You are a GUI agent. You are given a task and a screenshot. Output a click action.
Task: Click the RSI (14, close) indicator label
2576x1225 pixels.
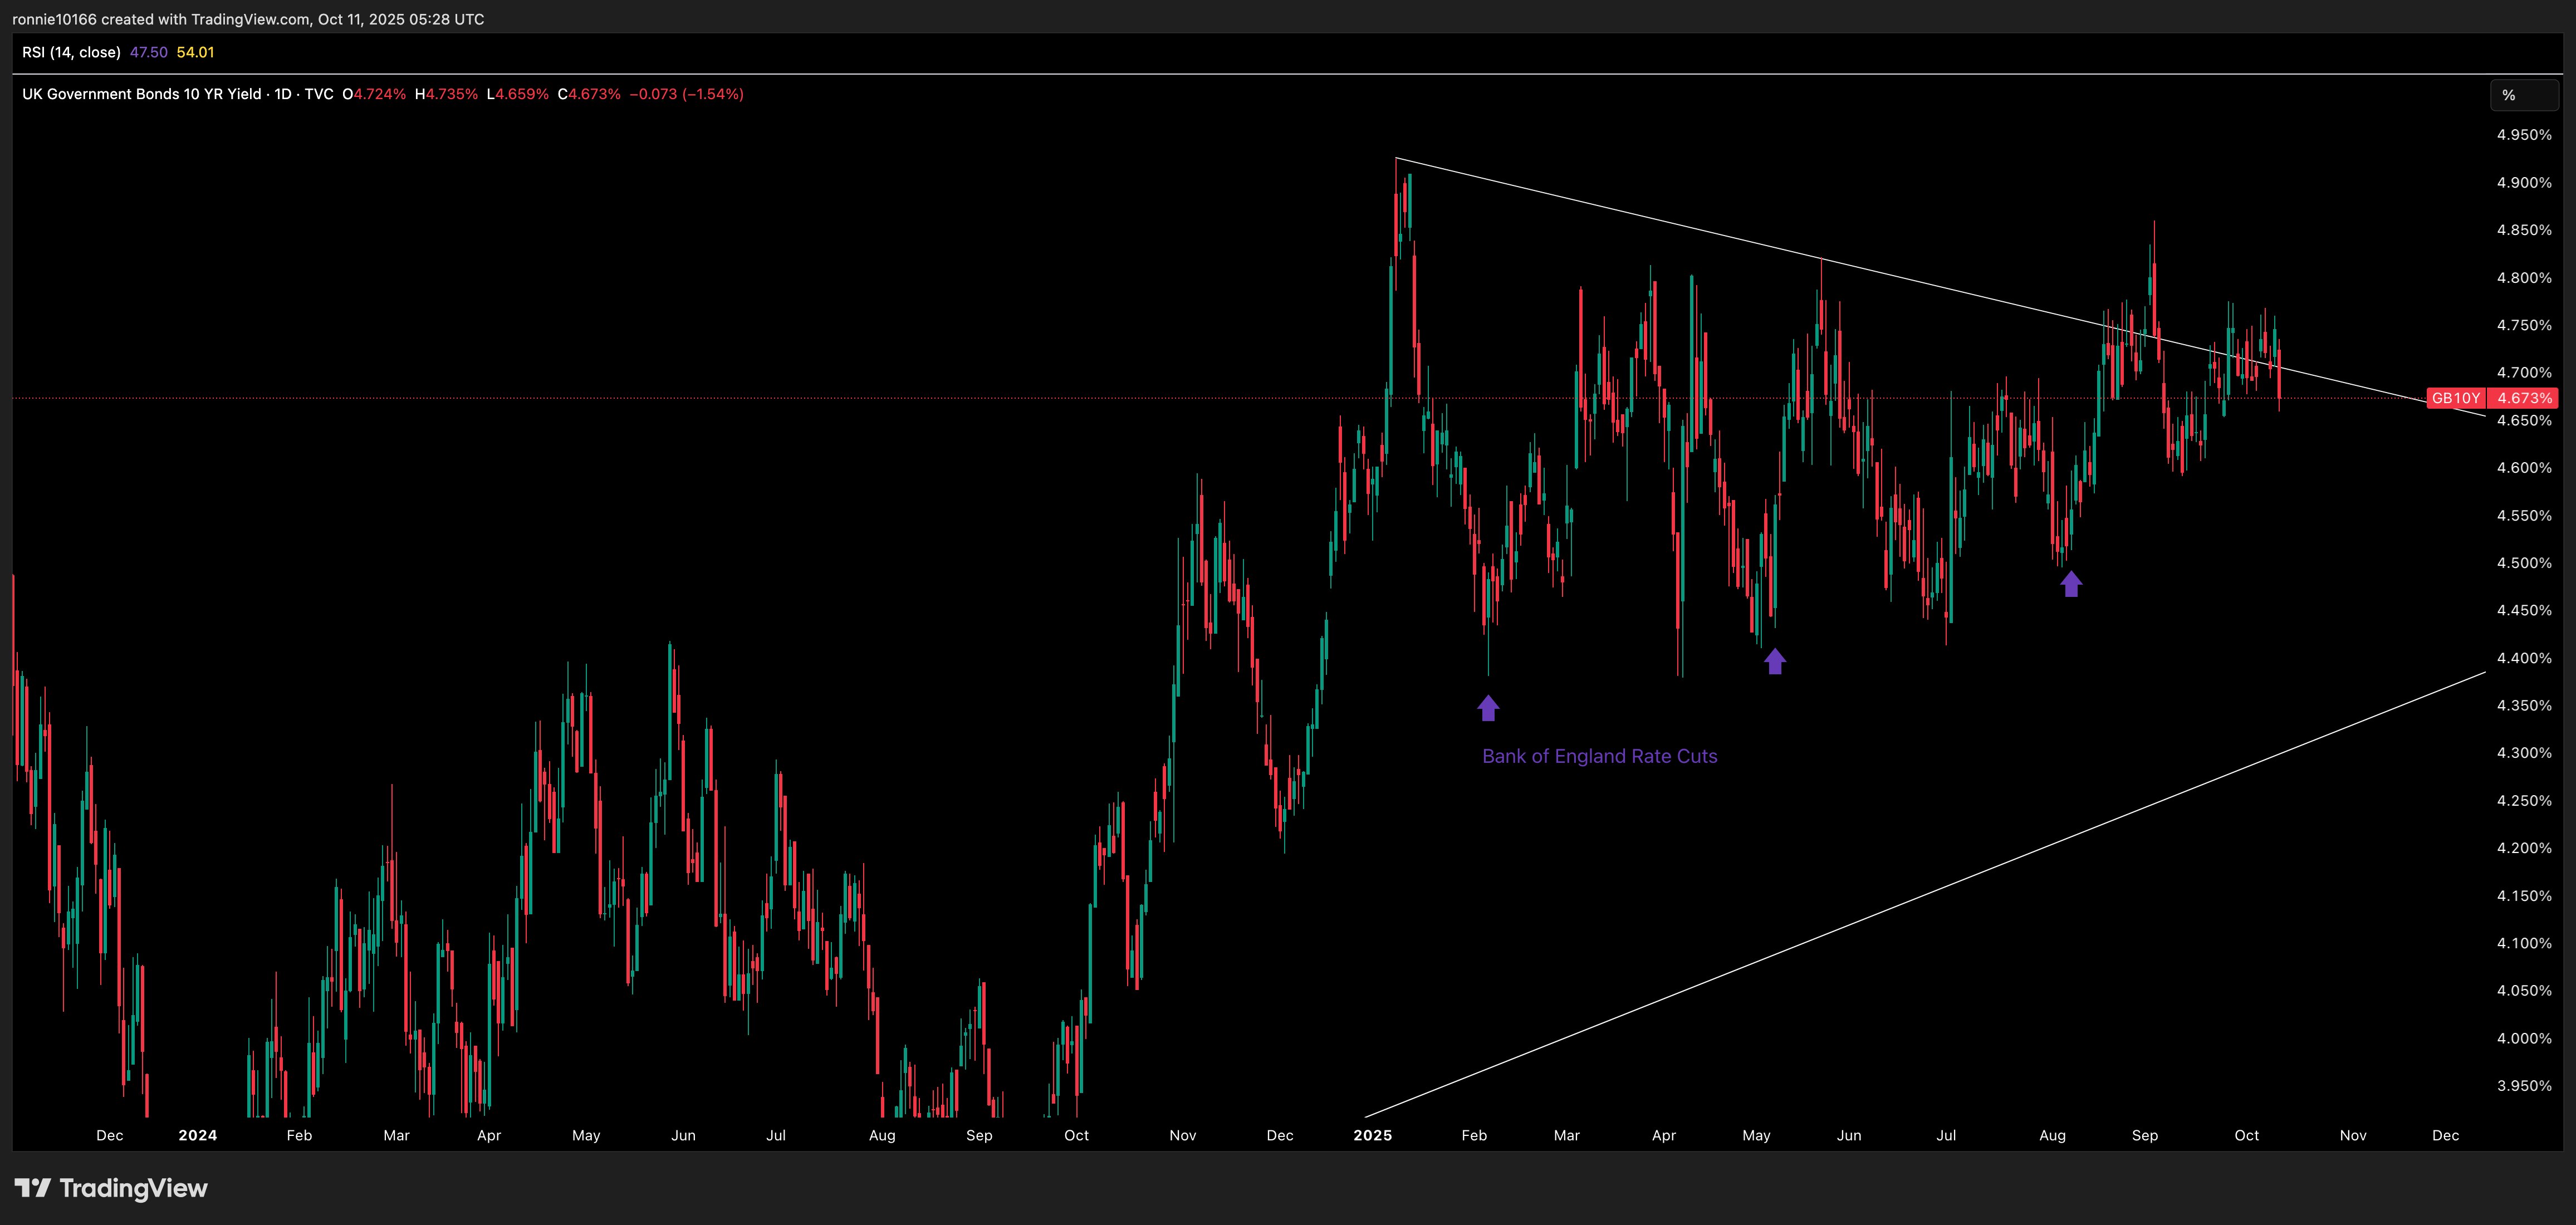[x=71, y=52]
